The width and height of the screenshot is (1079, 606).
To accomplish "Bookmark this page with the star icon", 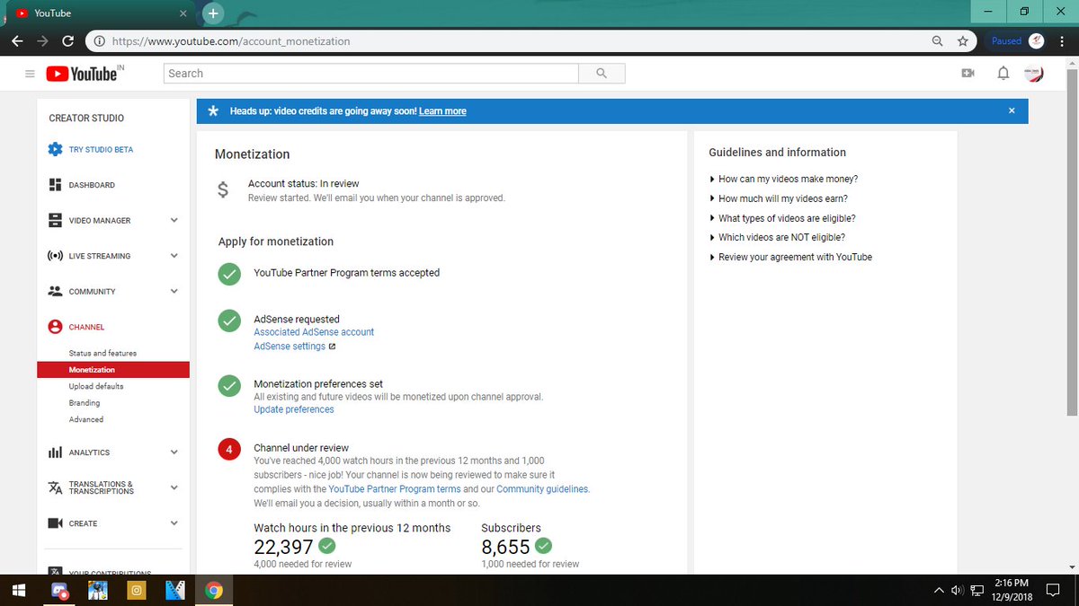I will point(963,41).
